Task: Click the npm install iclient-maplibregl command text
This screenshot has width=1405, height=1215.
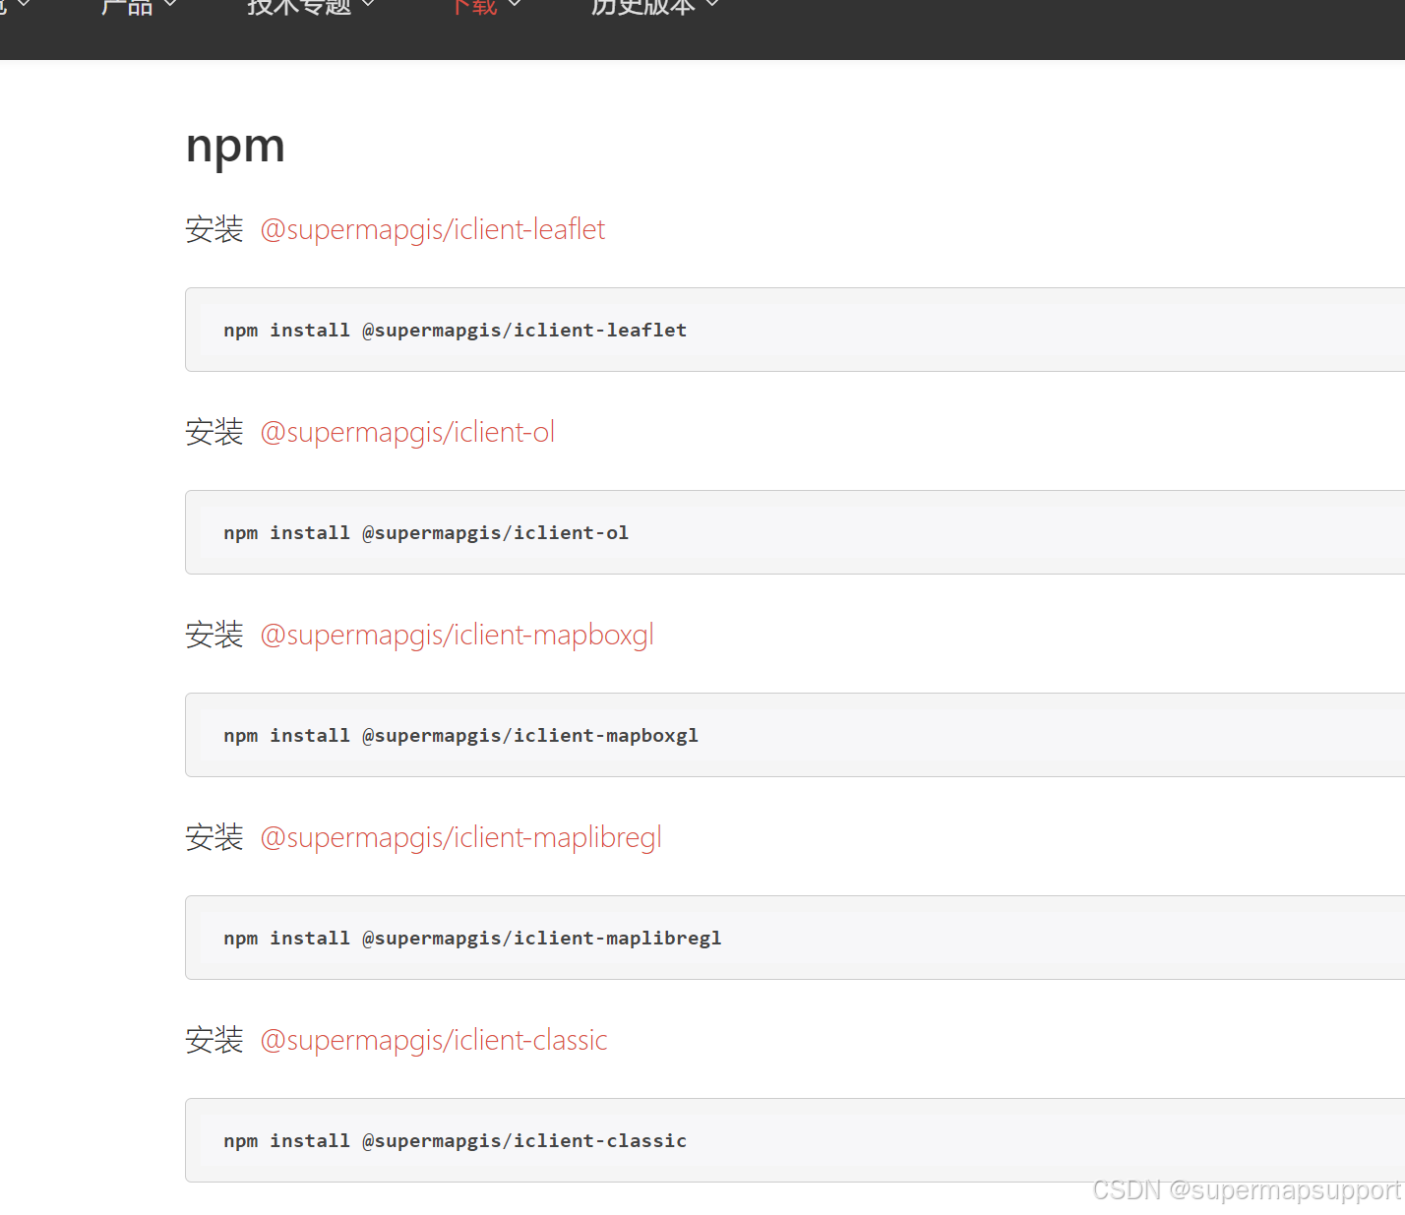Action: 472,938
